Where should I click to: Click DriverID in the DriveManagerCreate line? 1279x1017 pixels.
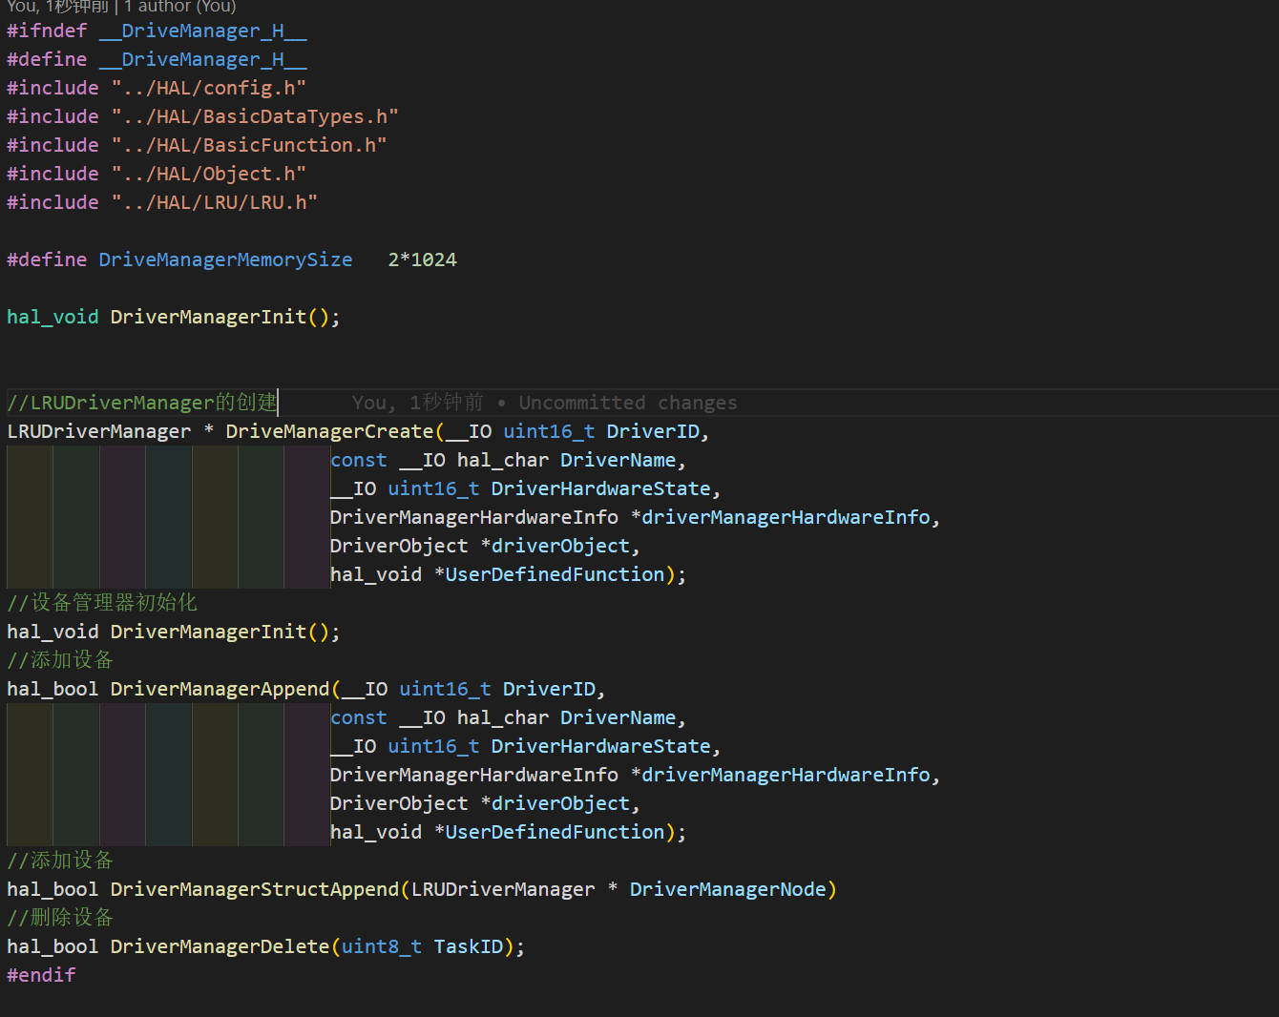pyautogui.click(x=653, y=431)
